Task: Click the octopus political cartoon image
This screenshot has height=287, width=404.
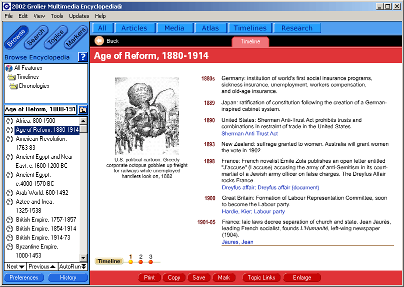Action: [147, 116]
